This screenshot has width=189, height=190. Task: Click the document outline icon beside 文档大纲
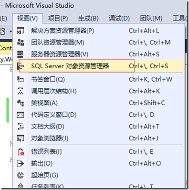(21, 127)
